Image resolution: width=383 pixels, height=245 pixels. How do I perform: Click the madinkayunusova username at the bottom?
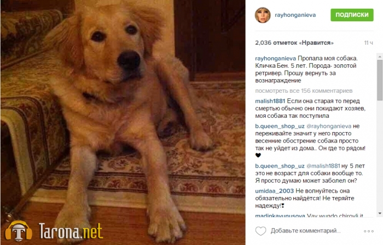tap(280, 216)
